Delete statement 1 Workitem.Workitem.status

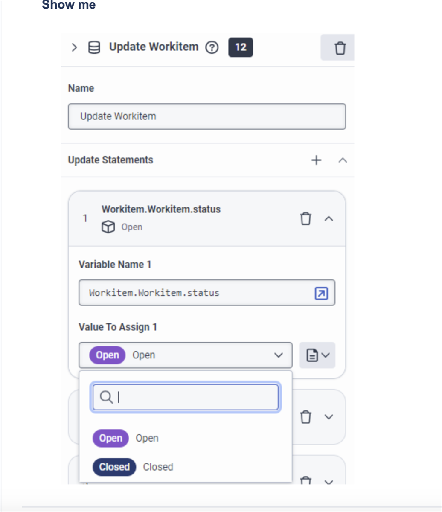point(305,218)
